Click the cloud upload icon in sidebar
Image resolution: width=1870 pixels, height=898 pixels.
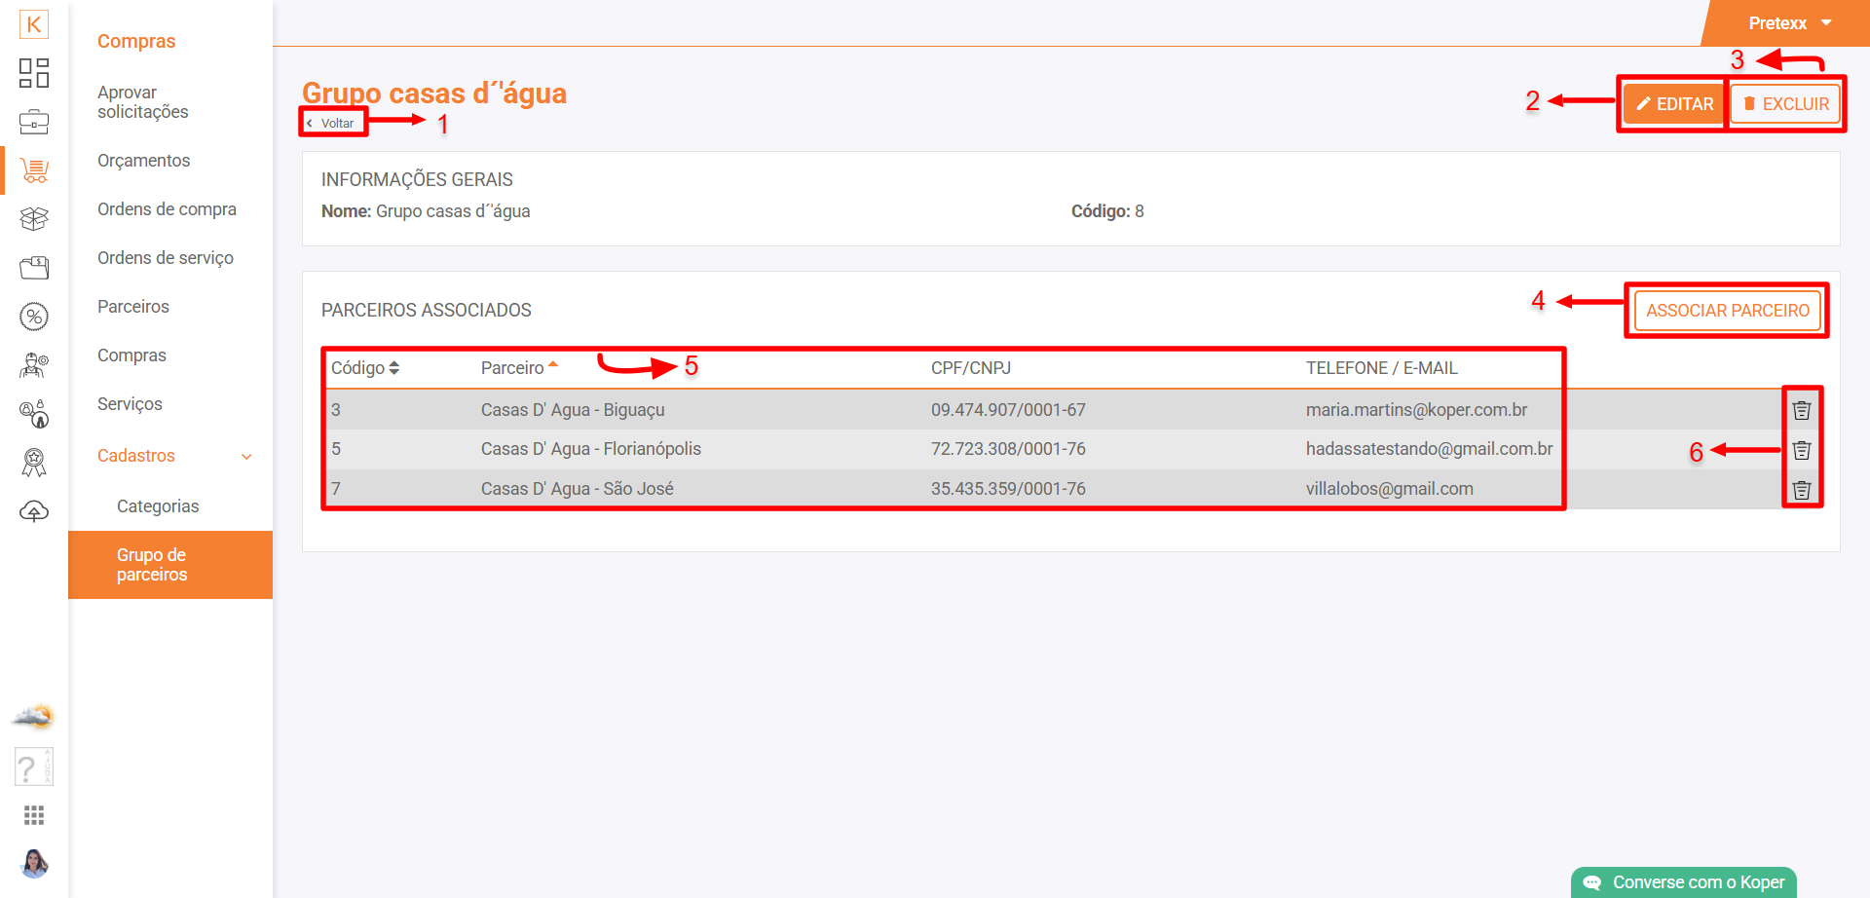tap(34, 511)
